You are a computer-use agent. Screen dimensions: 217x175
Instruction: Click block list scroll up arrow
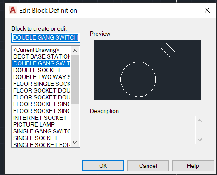pos(75,51)
